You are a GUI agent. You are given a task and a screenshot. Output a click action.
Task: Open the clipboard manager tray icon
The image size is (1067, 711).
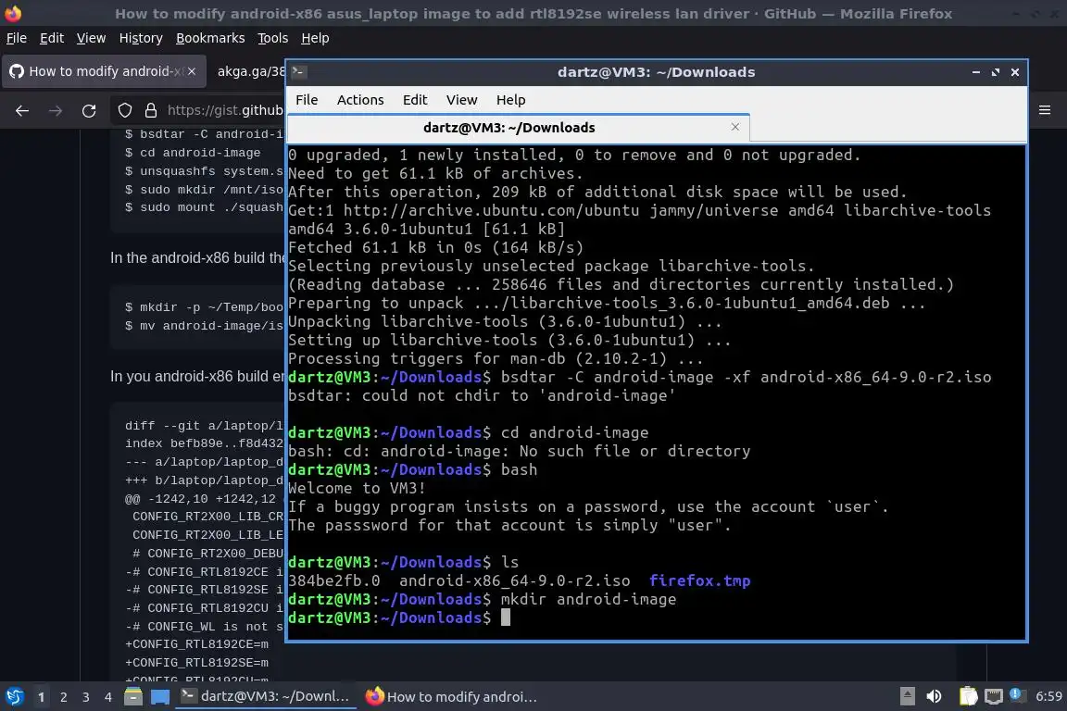point(968,696)
